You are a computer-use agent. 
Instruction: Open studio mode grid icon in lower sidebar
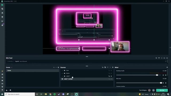[x=2, y=81]
